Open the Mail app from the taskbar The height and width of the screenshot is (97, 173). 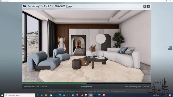click(64, 95)
